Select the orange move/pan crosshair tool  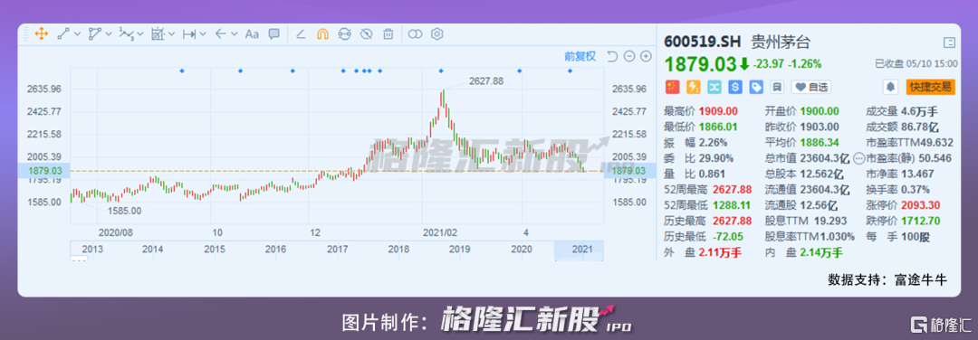41,34
